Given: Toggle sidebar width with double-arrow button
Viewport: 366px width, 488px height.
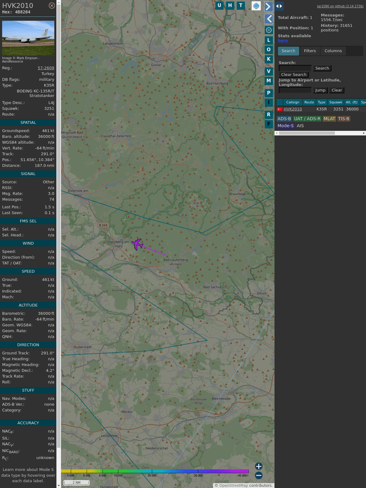Looking at the screenshot, I should point(279,6).
